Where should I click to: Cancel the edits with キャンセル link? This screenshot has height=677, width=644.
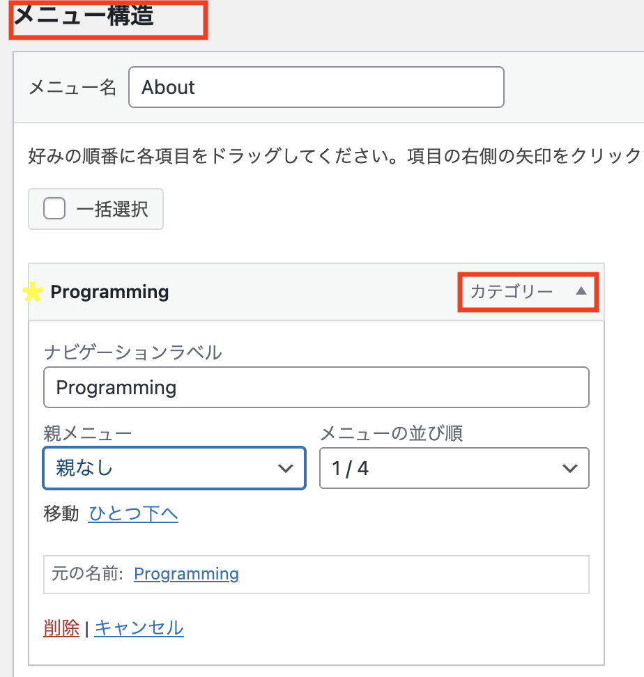139,628
